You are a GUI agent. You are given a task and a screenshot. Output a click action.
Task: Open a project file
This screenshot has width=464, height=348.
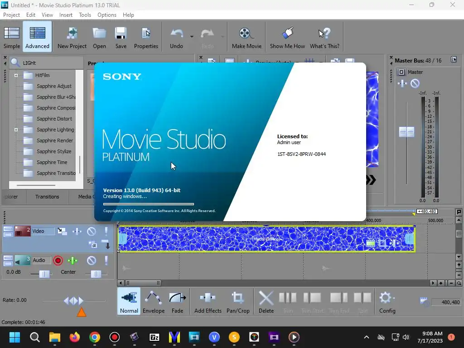[99, 37]
